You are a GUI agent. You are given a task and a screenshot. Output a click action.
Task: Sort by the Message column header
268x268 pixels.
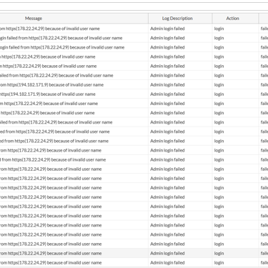coord(34,19)
